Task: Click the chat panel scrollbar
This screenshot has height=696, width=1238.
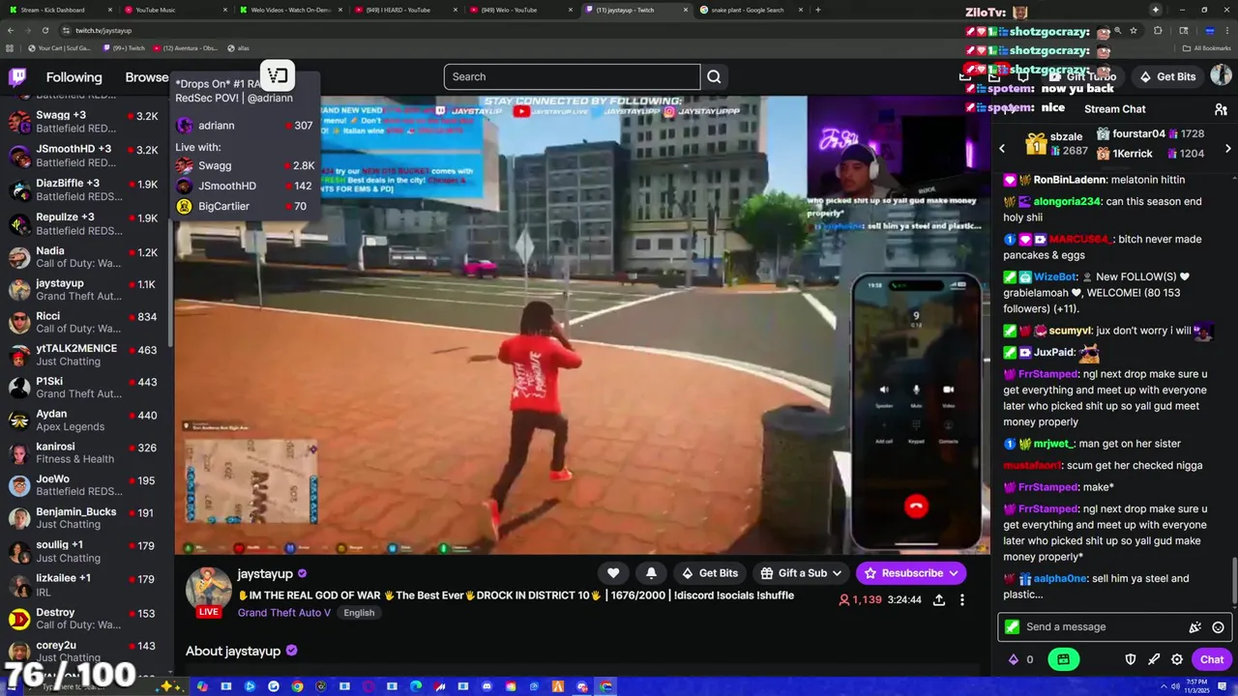Action: (1235, 580)
